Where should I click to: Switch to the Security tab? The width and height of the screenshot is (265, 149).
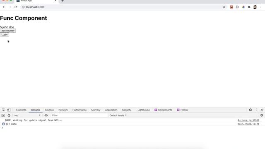[x=126, y=110]
